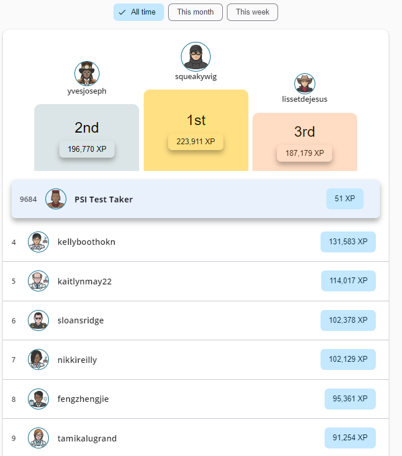
Task: Switch leaderboard to This month
Action: (x=195, y=12)
